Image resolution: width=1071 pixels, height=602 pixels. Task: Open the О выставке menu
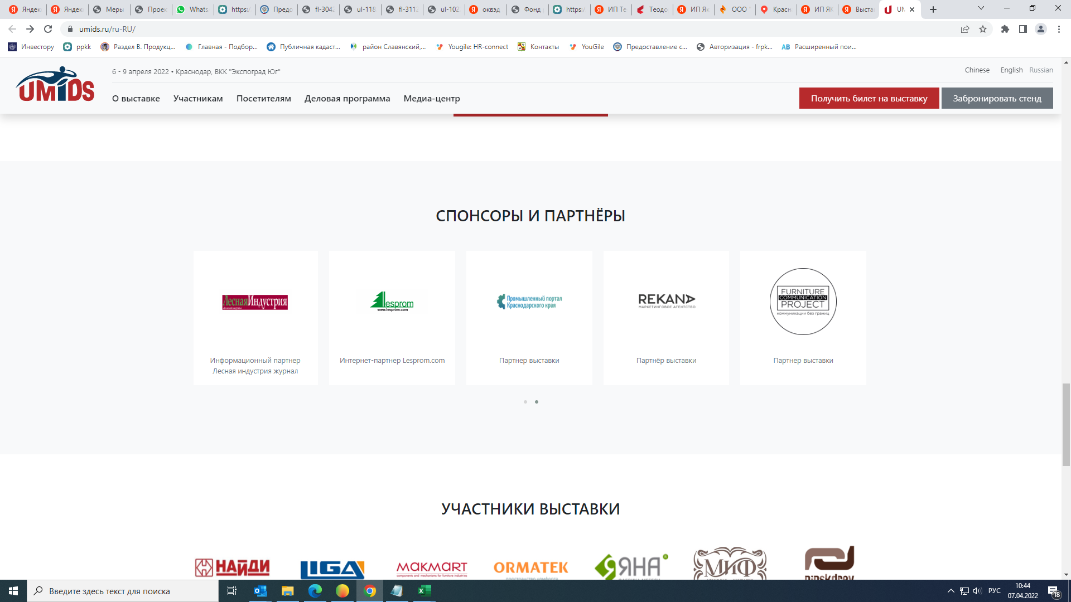(x=136, y=99)
